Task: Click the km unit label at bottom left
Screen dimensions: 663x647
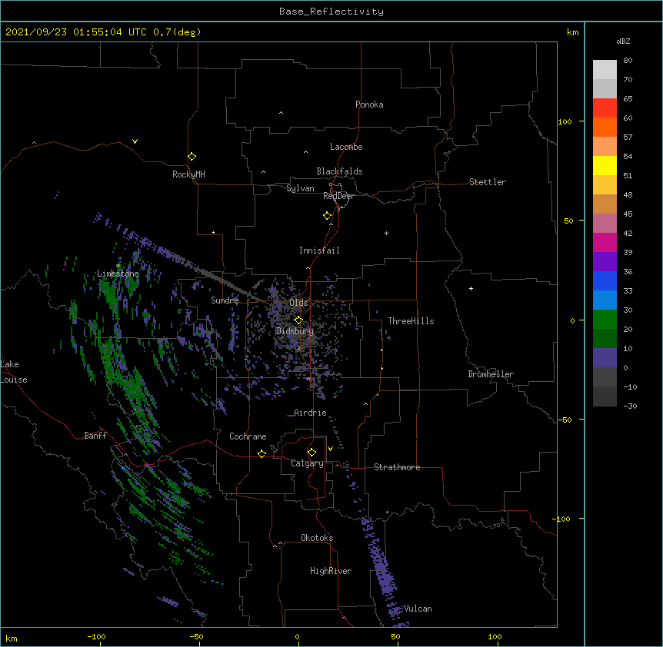Action: (x=12, y=638)
